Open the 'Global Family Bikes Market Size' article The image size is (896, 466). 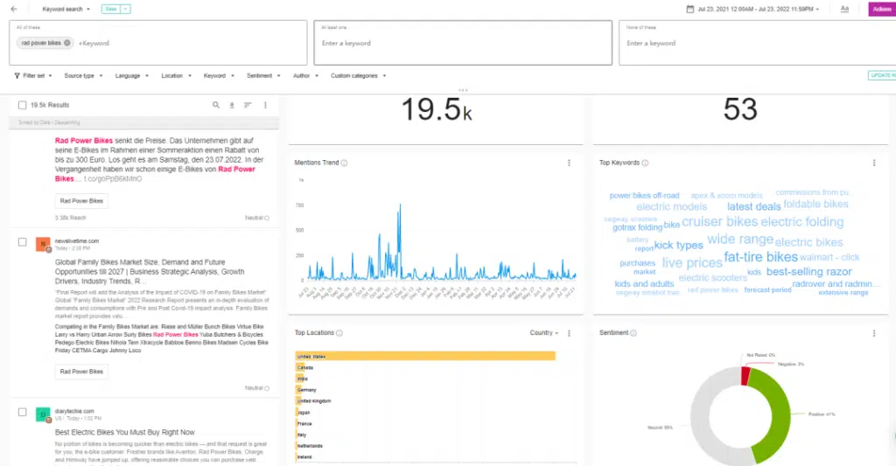150,272
